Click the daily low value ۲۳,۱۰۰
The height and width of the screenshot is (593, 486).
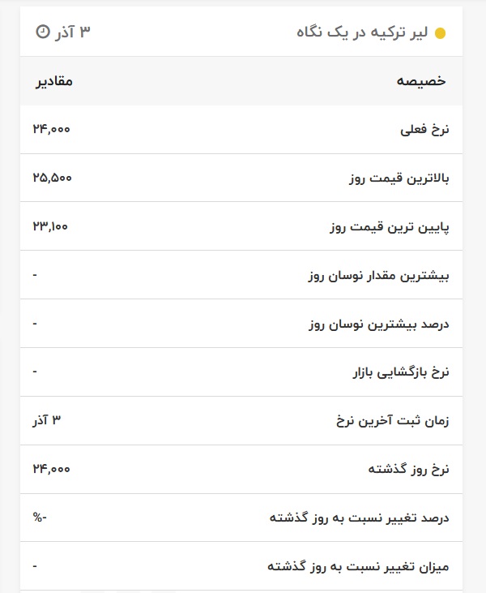[50, 226]
